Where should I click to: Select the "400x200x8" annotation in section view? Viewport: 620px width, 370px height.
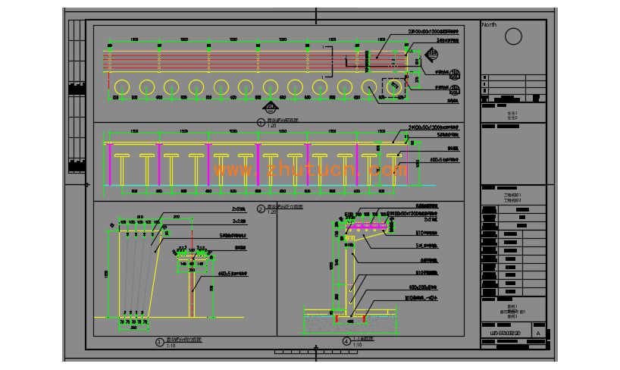point(423,287)
